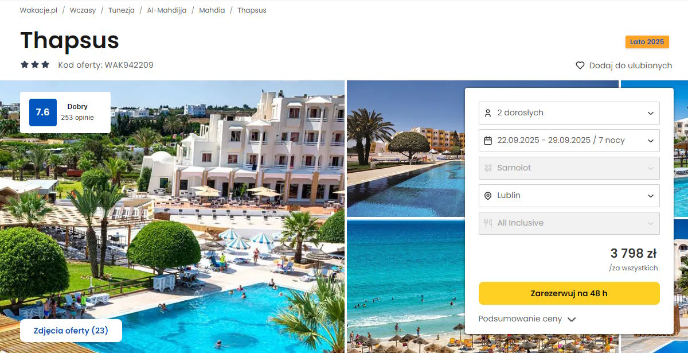Click the calendar icon in date field
The width and height of the screenshot is (688, 353).
488,141
